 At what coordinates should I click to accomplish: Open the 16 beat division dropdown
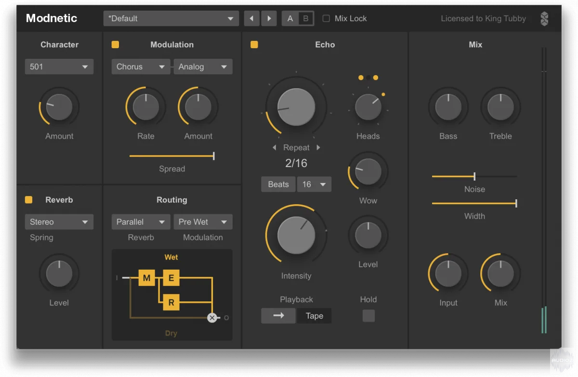[x=314, y=184]
